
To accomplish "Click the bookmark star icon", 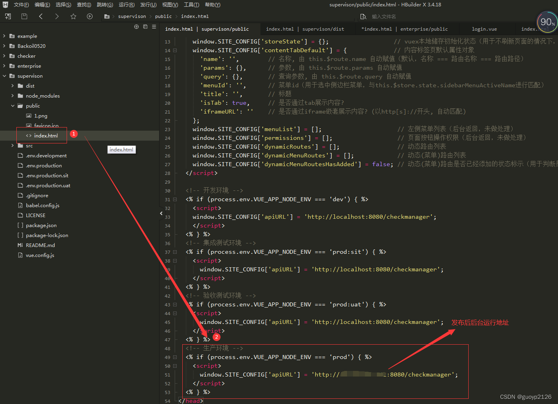I will coord(73,16).
